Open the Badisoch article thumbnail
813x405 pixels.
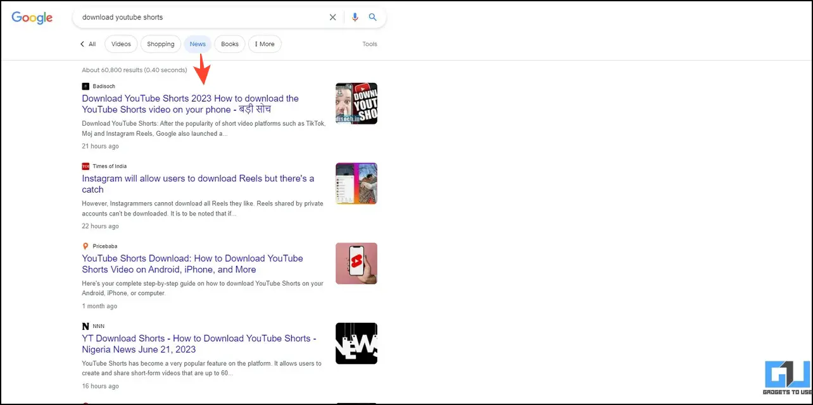tap(356, 104)
